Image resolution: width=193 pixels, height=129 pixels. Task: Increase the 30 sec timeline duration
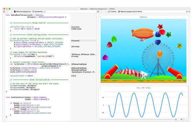coord(187,120)
